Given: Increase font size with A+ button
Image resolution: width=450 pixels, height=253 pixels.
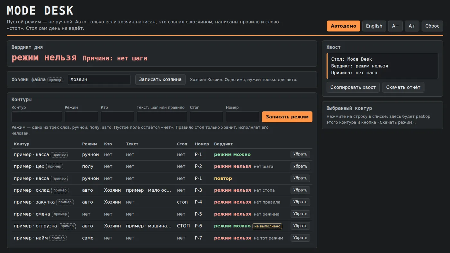Looking at the screenshot, I should 412,26.
